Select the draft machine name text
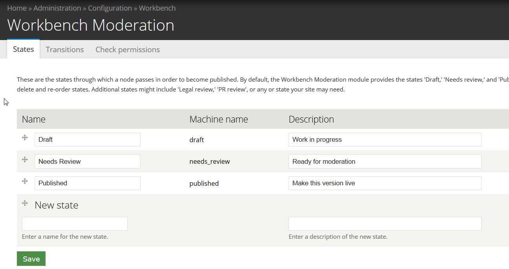 pyautogui.click(x=197, y=140)
